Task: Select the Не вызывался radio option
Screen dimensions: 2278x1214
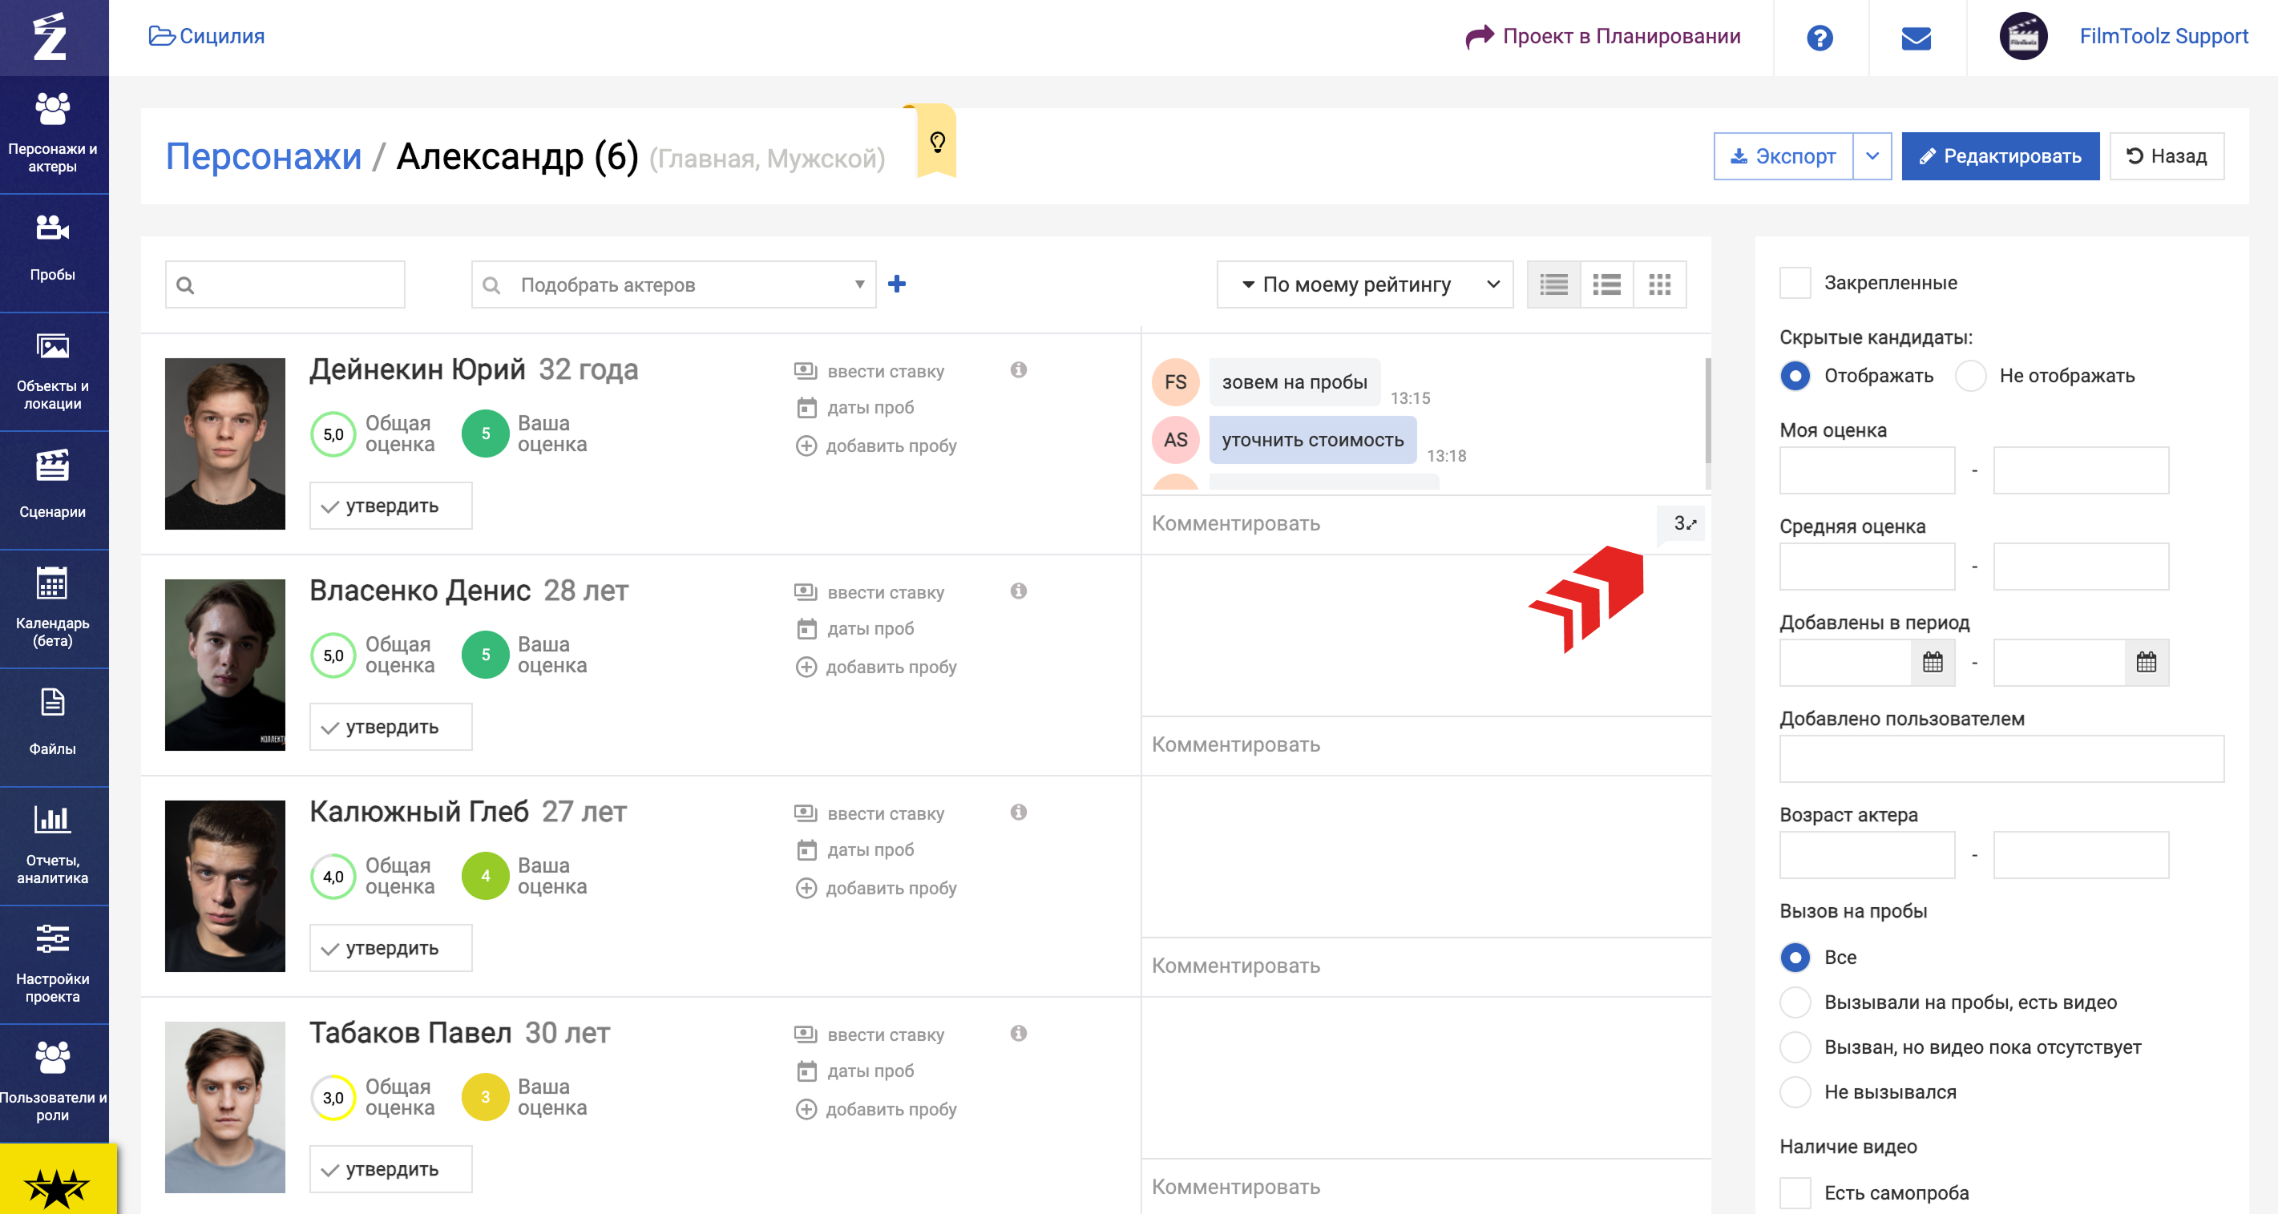Action: pyautogui.click(x=1795, y=1092)
